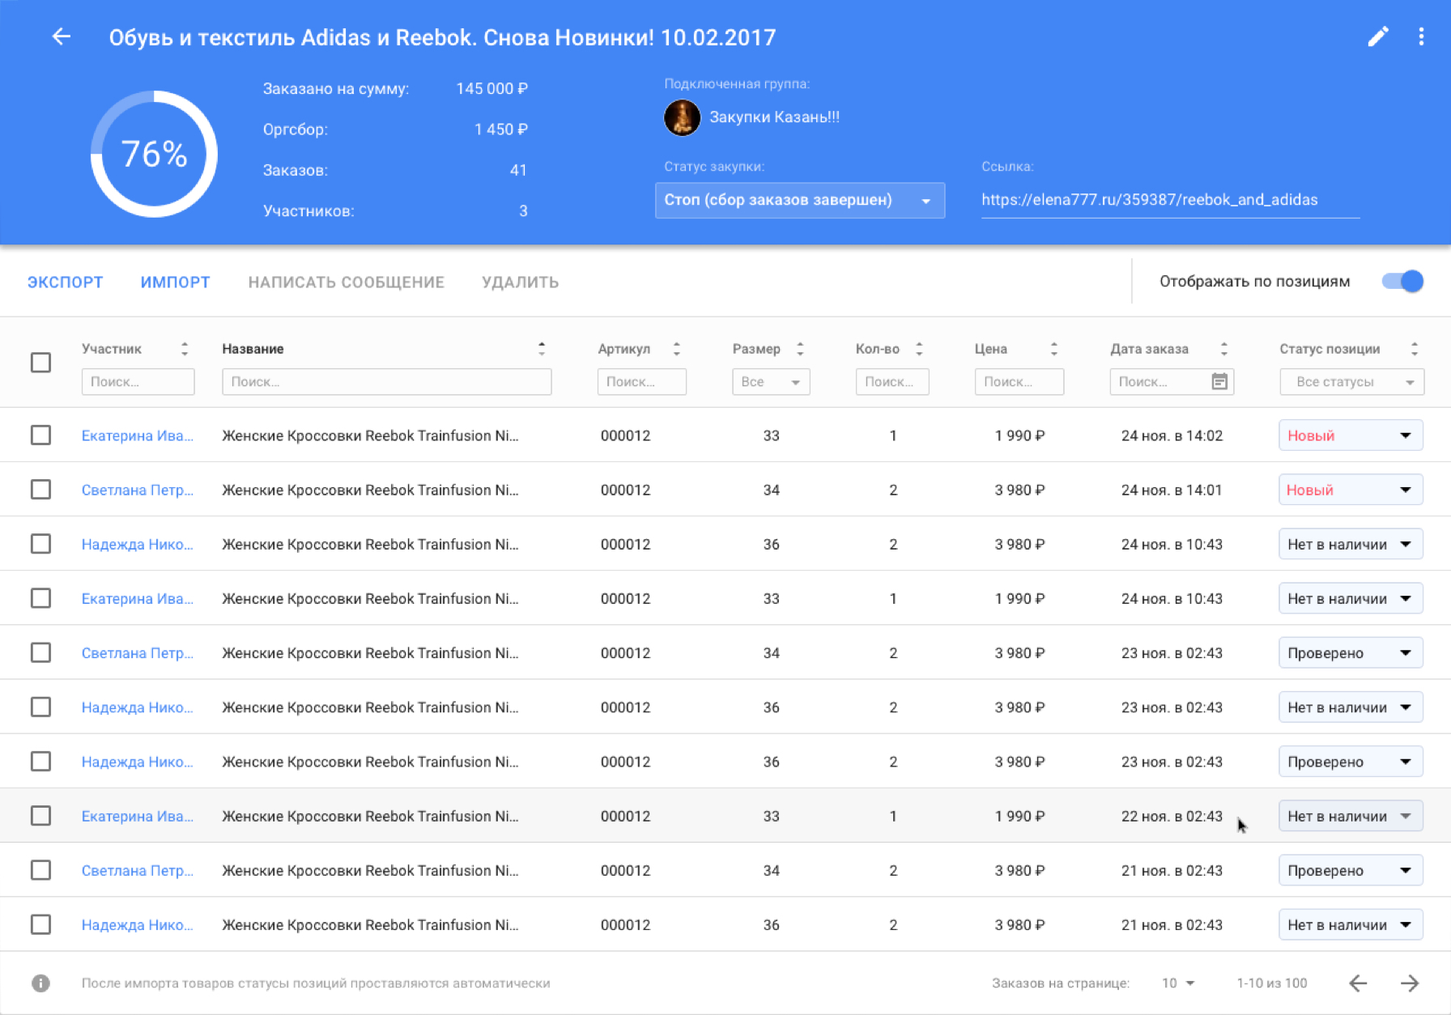Click the Ссылка URL field
The height and width of the screenshot is (1015, 1451).
click(1170, 200)
